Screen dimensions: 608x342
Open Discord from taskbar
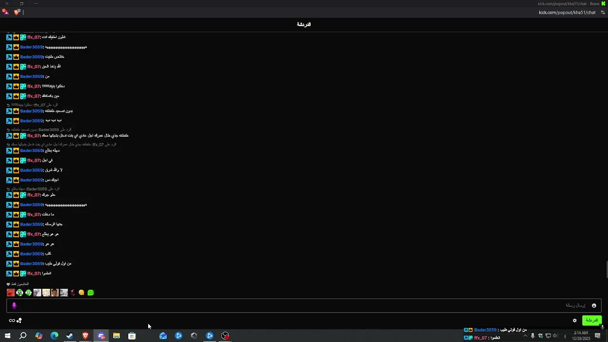click(101, 336)
